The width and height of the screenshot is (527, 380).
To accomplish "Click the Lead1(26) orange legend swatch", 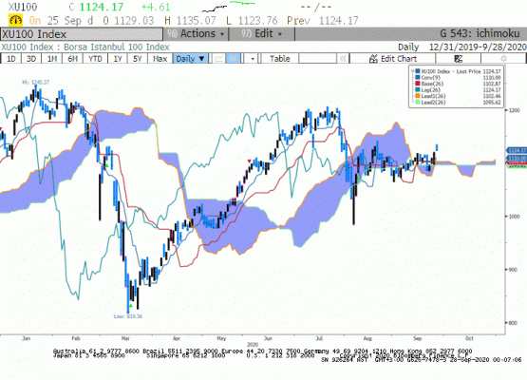I will [x=418, y=96].
